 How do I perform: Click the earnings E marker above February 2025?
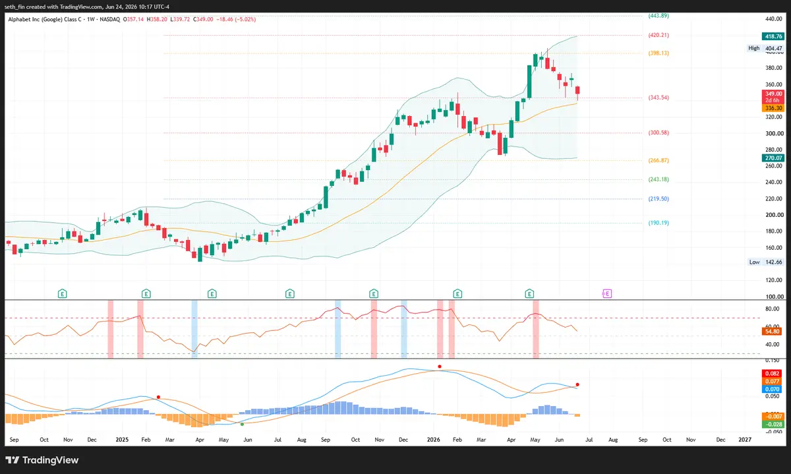146,293
